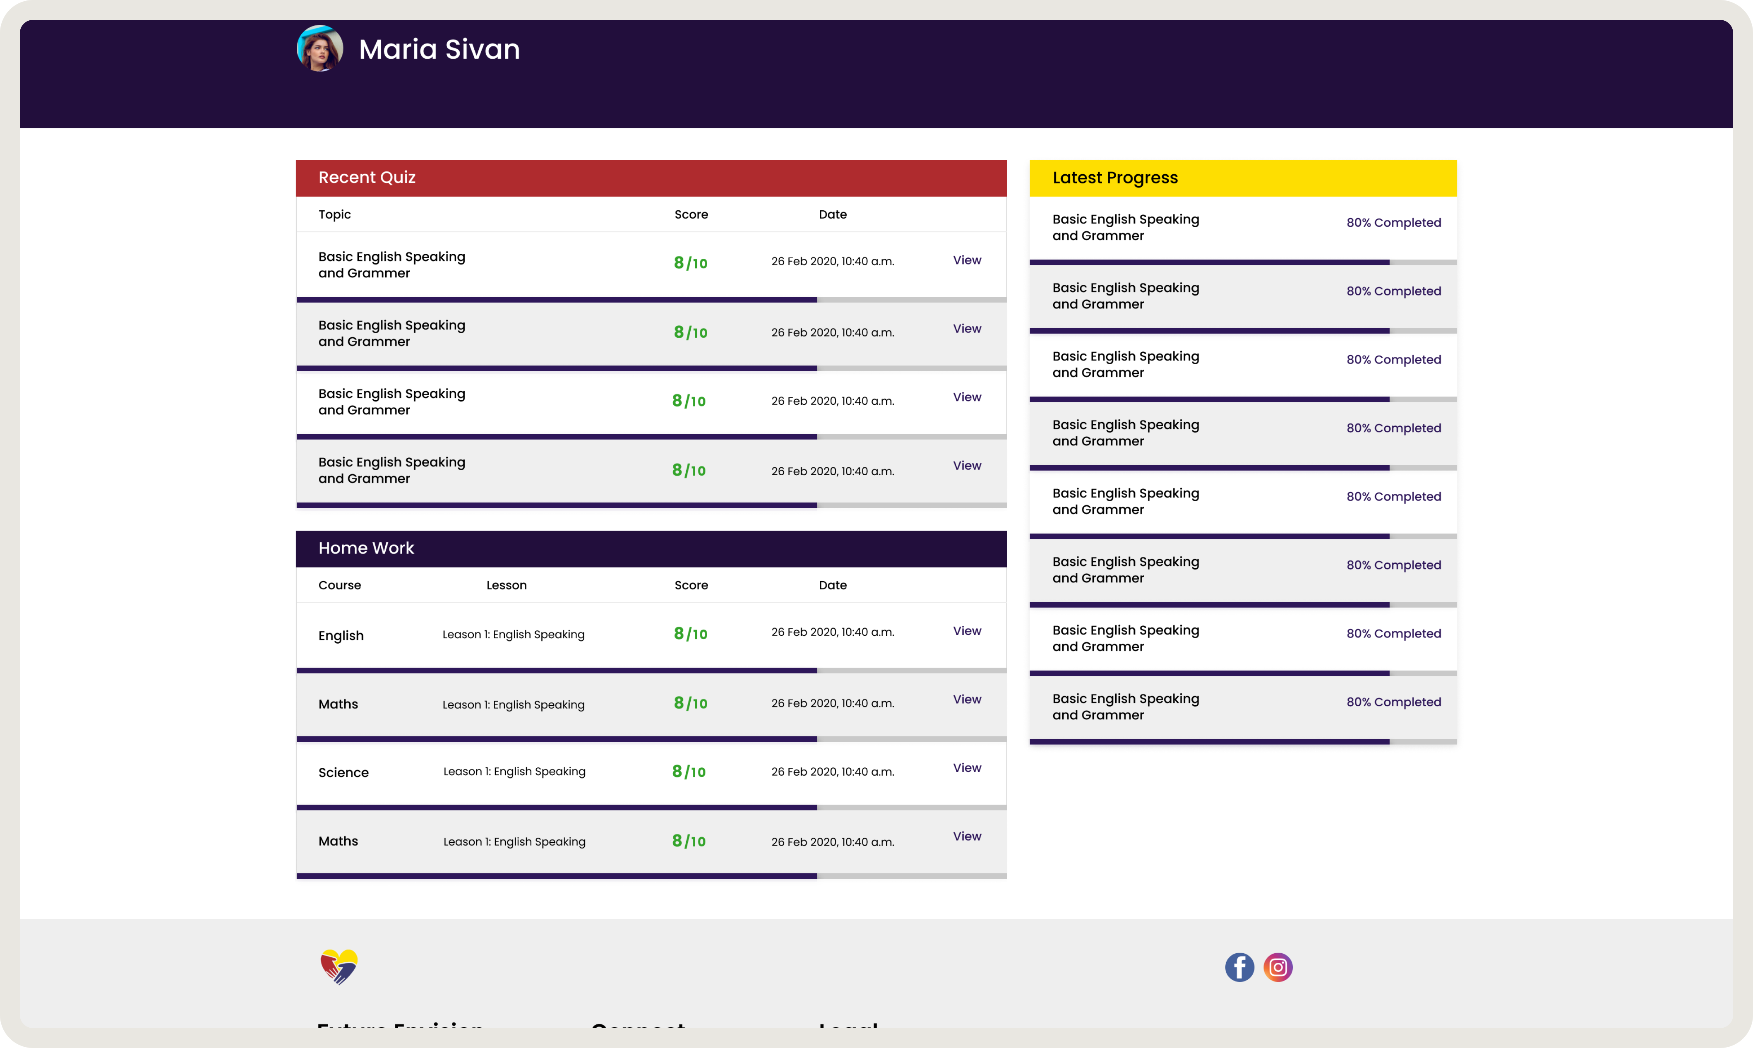1753x1048 pixels.
Task: Click the Score column in Recent Quiz
Action: pos(690,214)
